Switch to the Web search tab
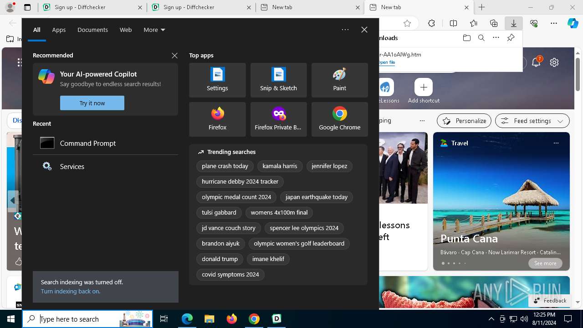 pos(126,30)
